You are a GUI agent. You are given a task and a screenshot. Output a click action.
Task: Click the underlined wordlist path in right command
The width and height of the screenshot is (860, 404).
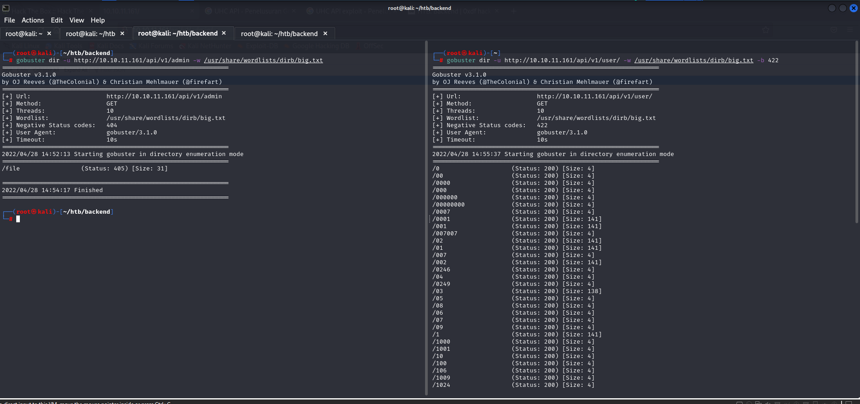click(x=694, y=60)
